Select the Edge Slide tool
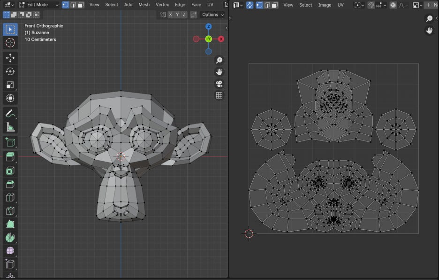This screenshot has width=439, height=280. pos(10,264)
